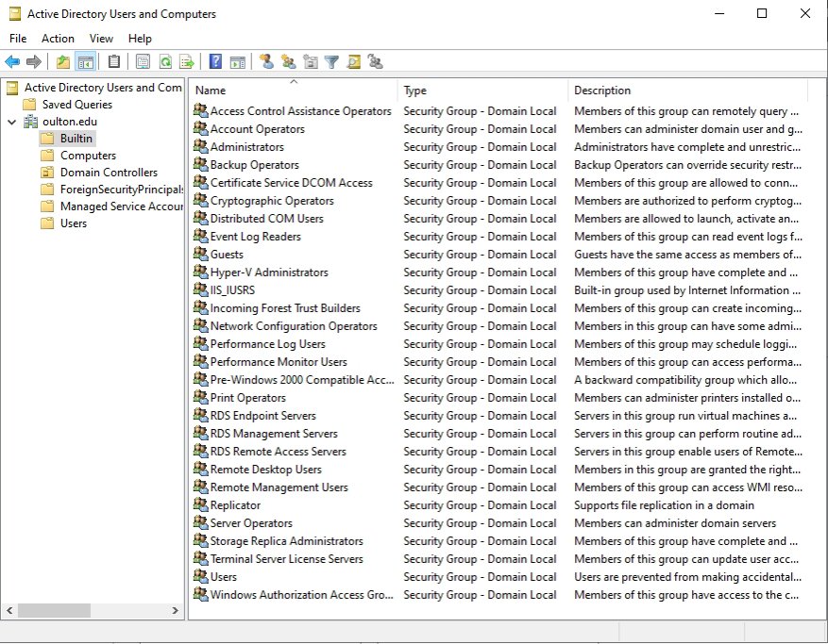Sort the list by Name column header

pos(211,91)
